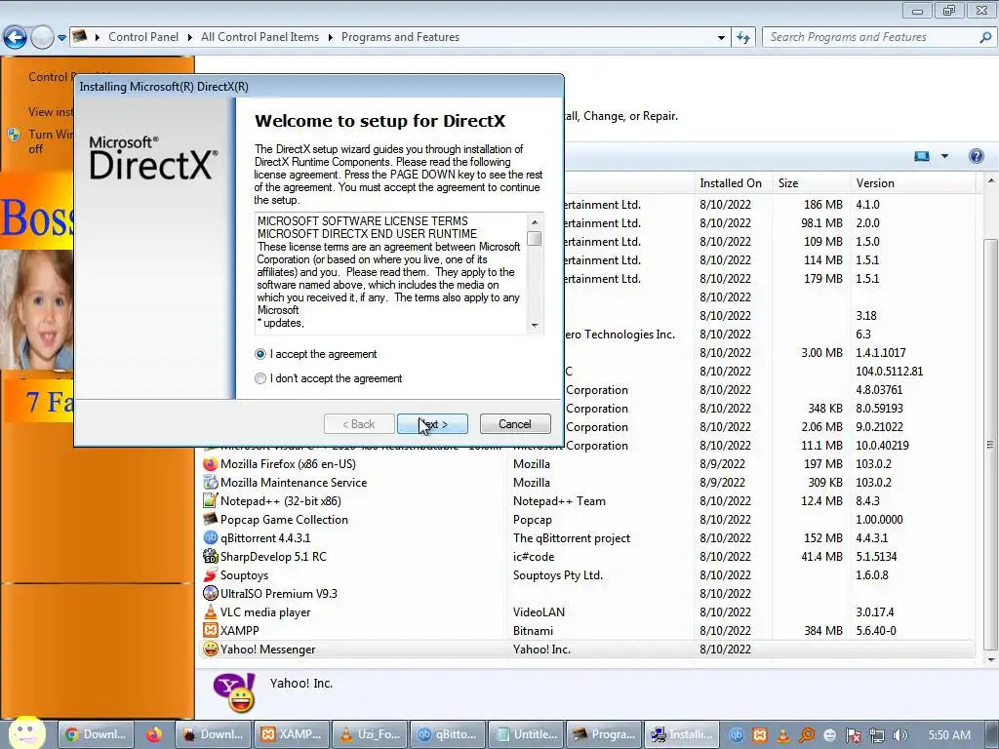Viewport: 999px width, 749px height.
Task: Select 'I don't accept the agreement' option
Action: pos(260,378)
